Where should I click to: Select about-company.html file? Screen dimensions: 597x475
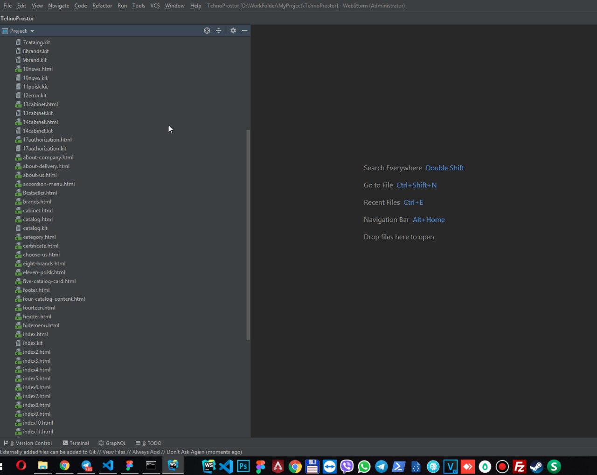(x=48, y=158)
